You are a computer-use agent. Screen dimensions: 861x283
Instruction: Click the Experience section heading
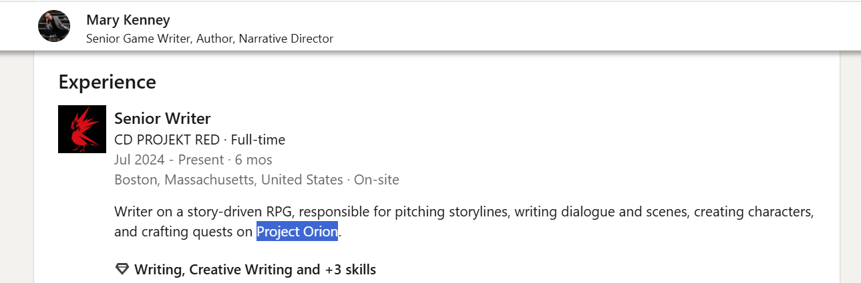[x=107, y=82]
